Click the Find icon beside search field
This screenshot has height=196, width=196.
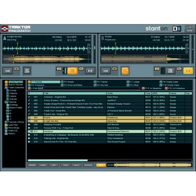pyautogui.click(x=29, y=88)
